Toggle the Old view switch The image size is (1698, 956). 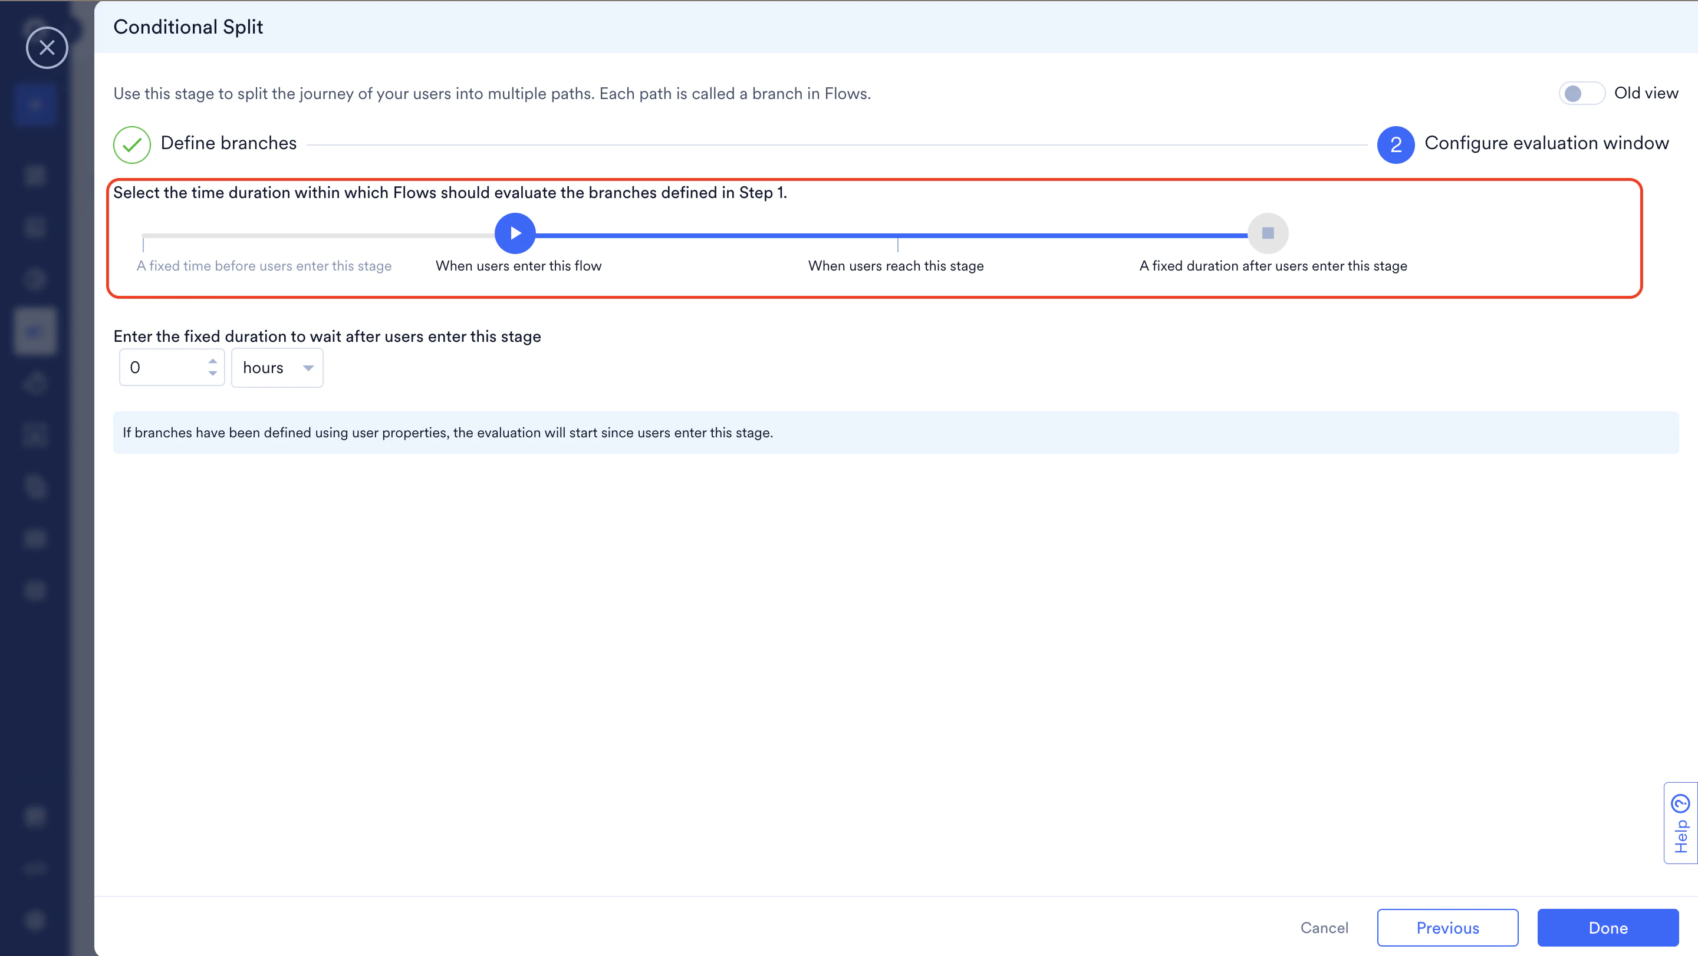coord(1581,93)
